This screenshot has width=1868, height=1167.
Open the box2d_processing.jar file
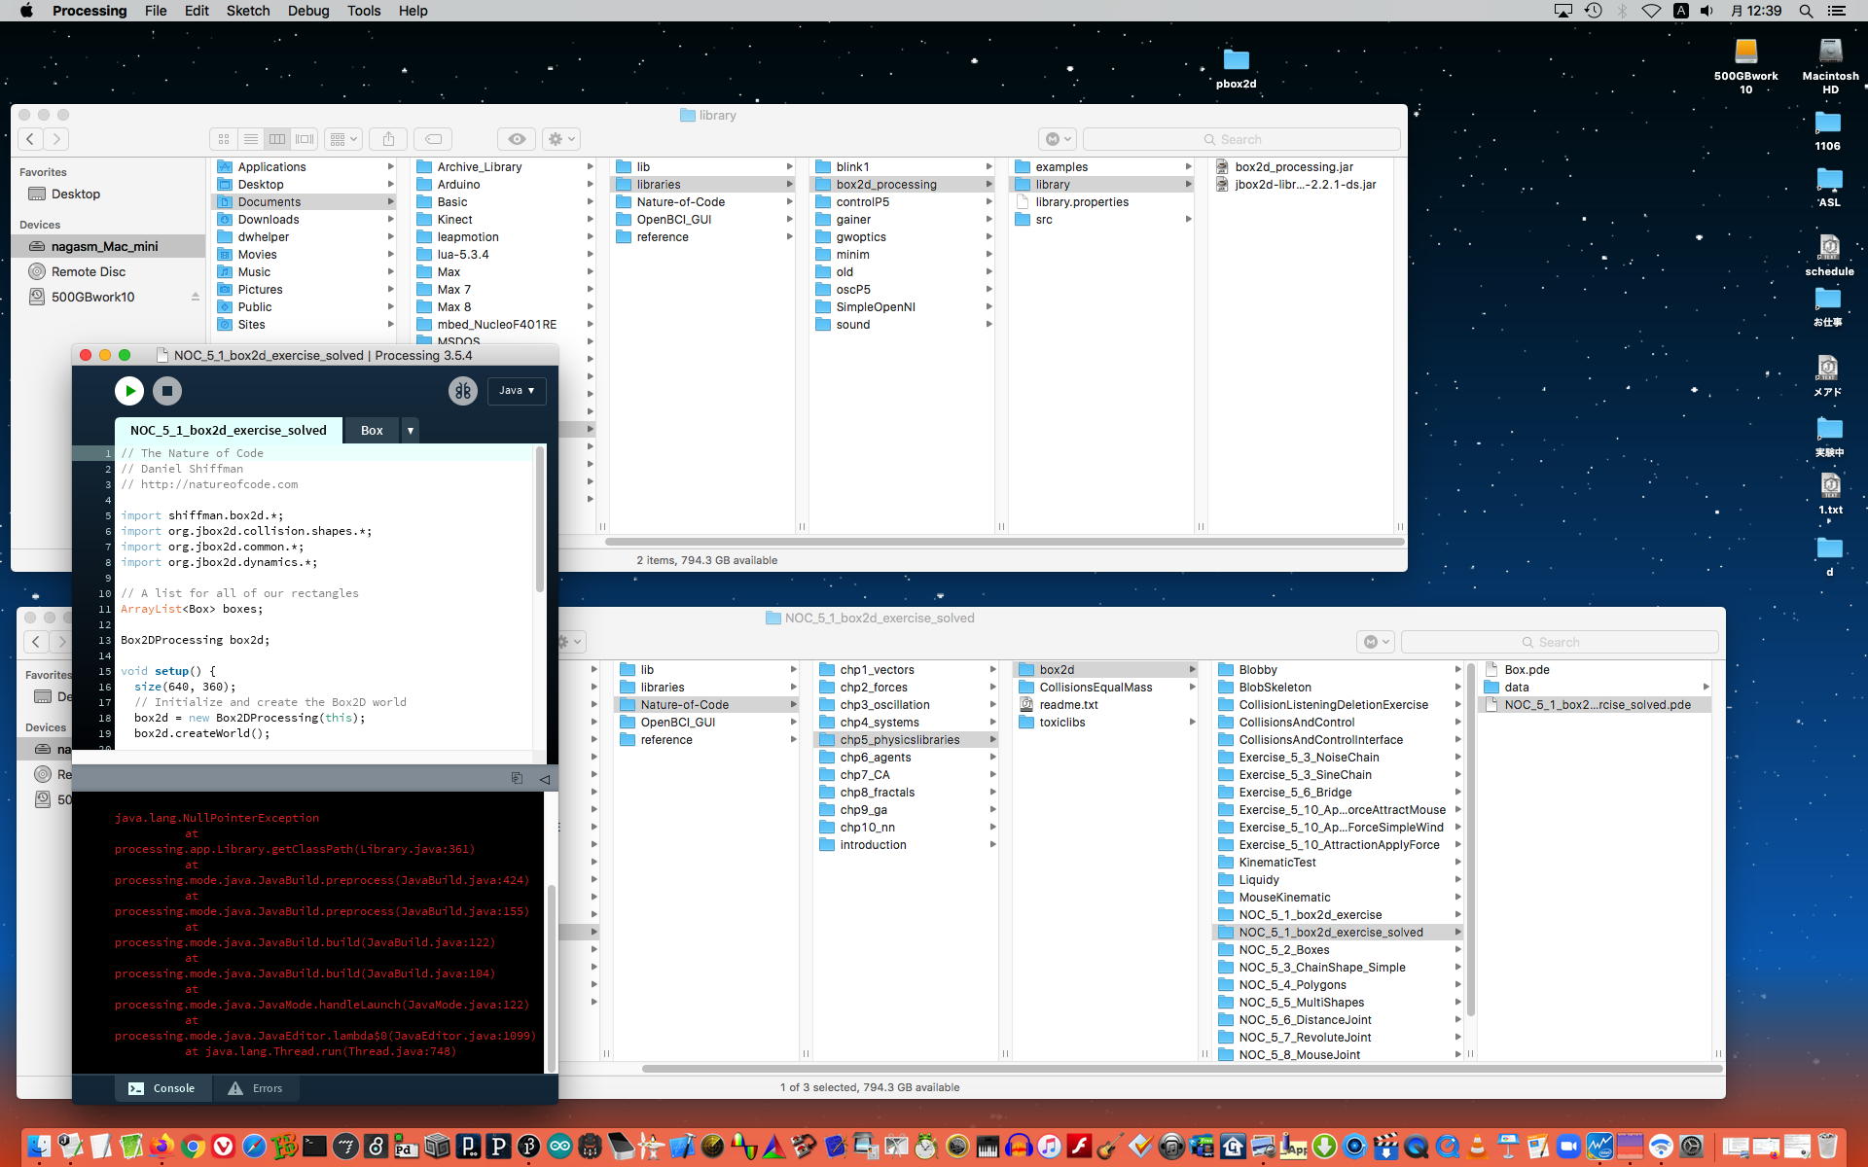[1293, 167]
